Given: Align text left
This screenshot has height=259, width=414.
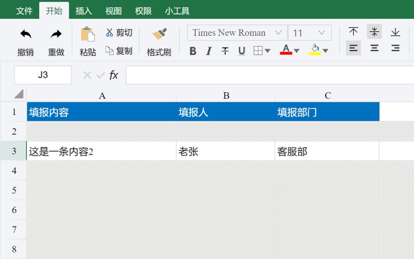Looking at the screenshot, I should point(353,48).
